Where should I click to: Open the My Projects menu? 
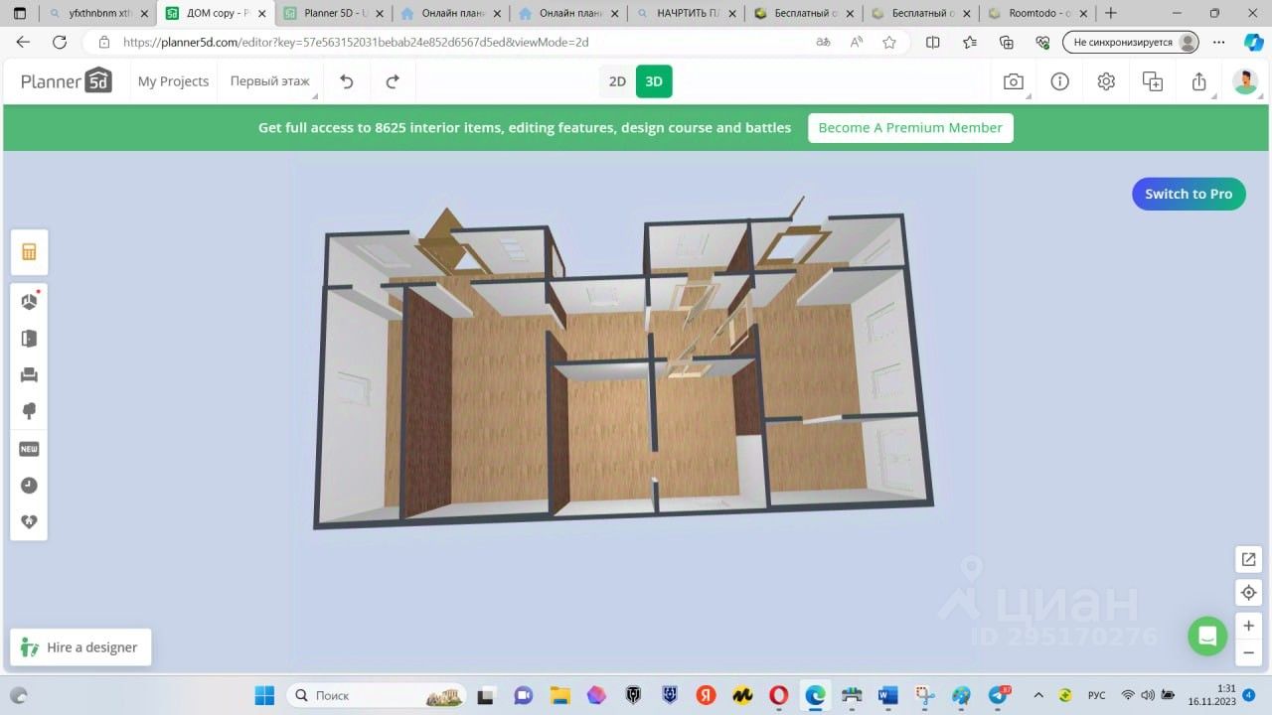(x=173, y=81)
